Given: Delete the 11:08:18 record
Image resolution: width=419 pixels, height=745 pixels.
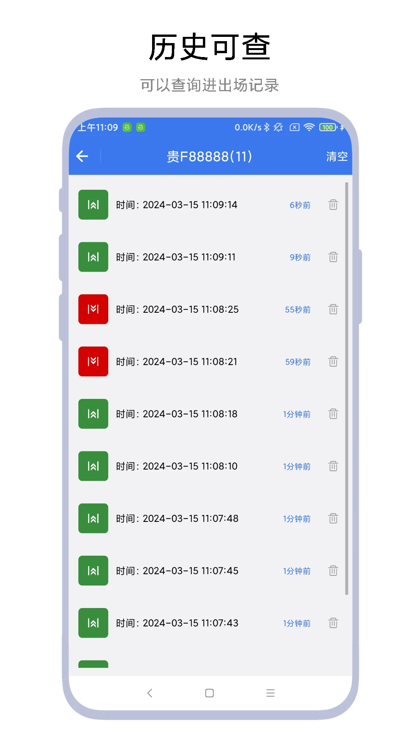Looking at the screenshot, I should (x=333, y=414).
